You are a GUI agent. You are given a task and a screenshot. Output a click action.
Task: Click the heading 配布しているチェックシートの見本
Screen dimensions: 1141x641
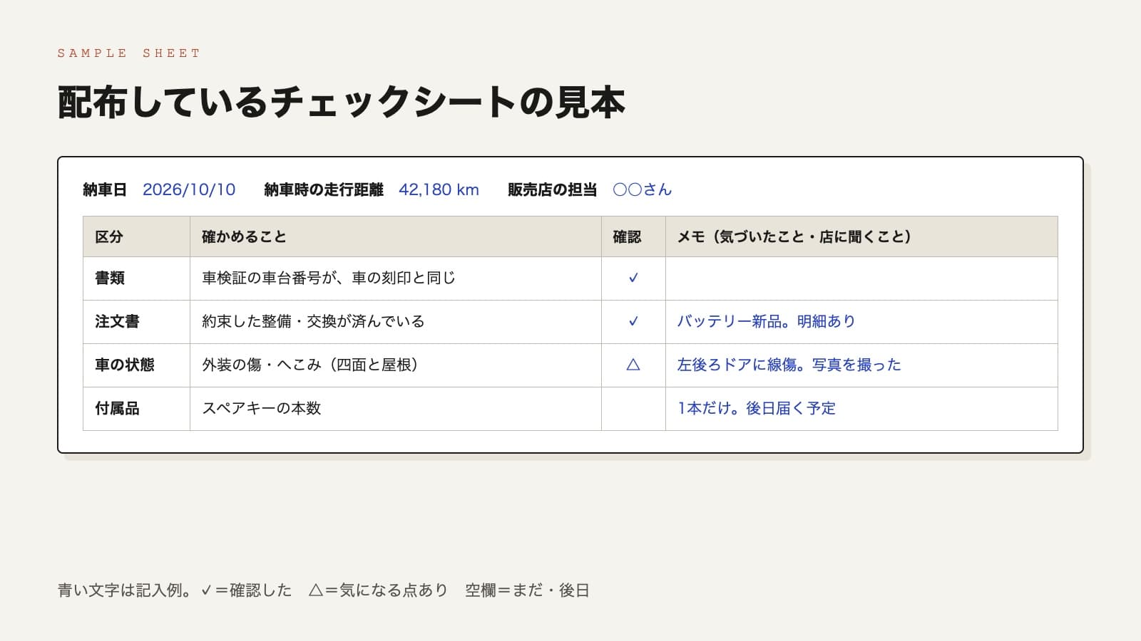(x=342, y=103)
